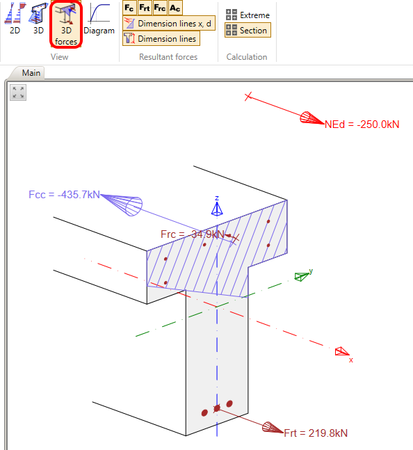Run the Extreme calculation
Image resolution: width=413 pixels, height=450 pixels.
point(248,15)
